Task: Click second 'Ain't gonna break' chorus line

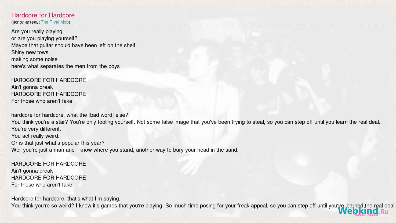Action: tap(32, 171)
